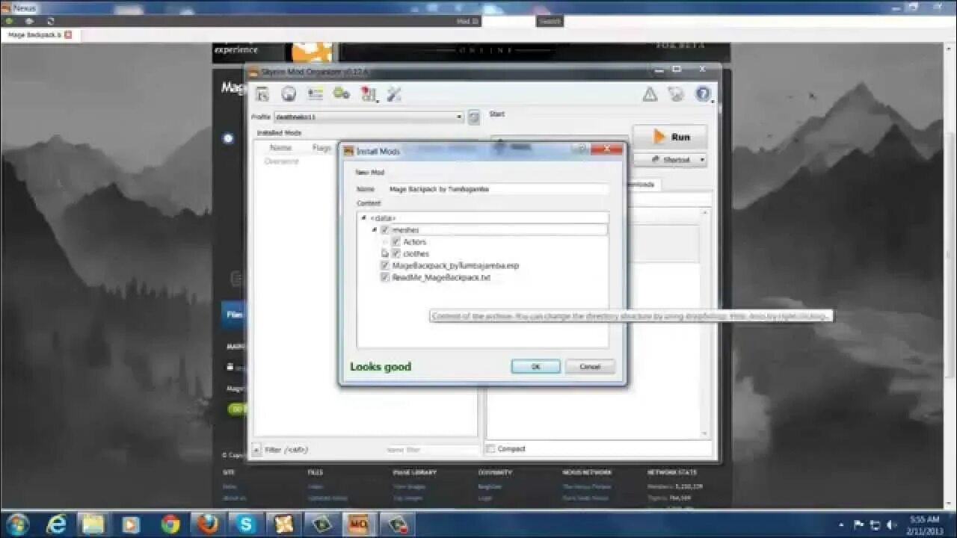
Task: Click the Run button
Action: coord(670,137)
